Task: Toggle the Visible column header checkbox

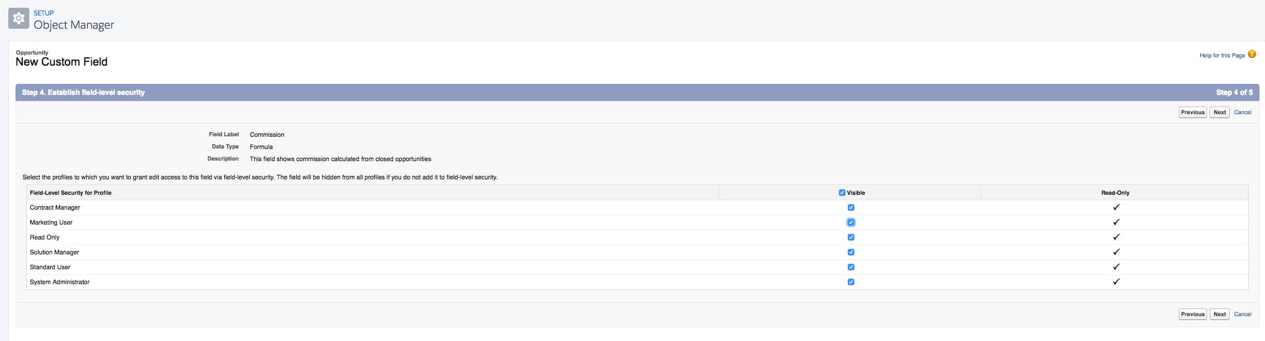Action: (842, 193)
